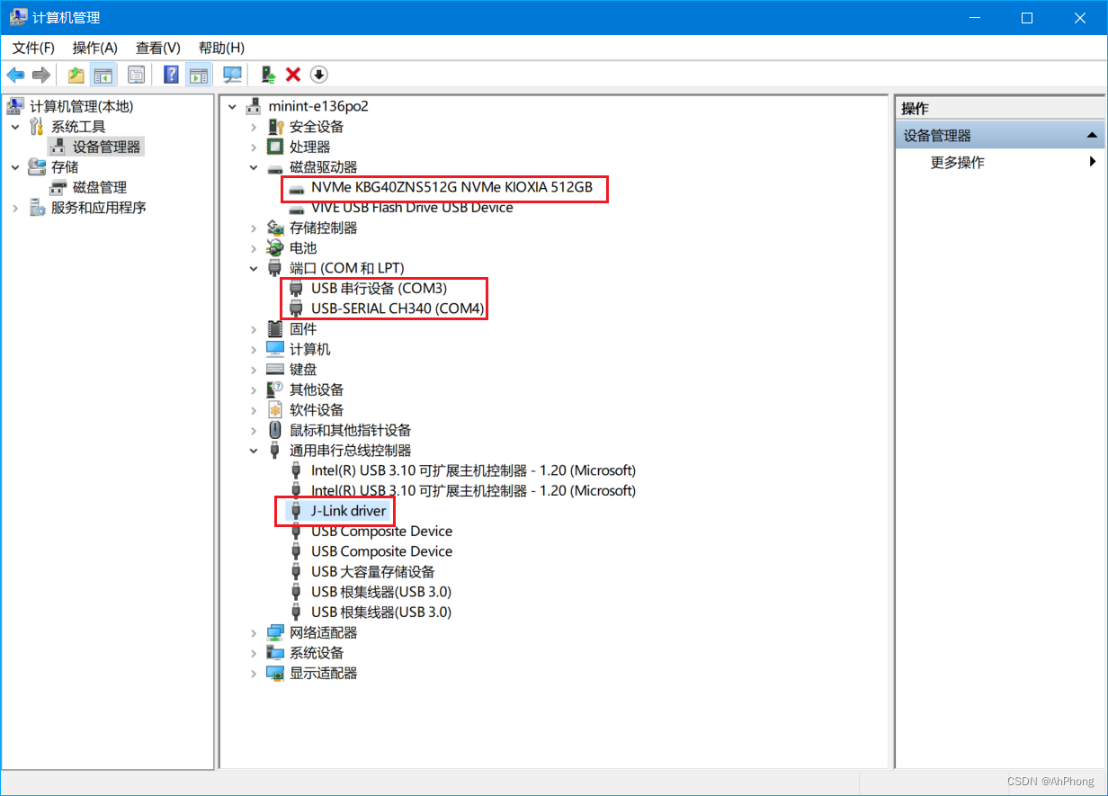Click the 显示适配器 display icon
The width and height of the screenshot is (1108, 796).
pos(276,674)
